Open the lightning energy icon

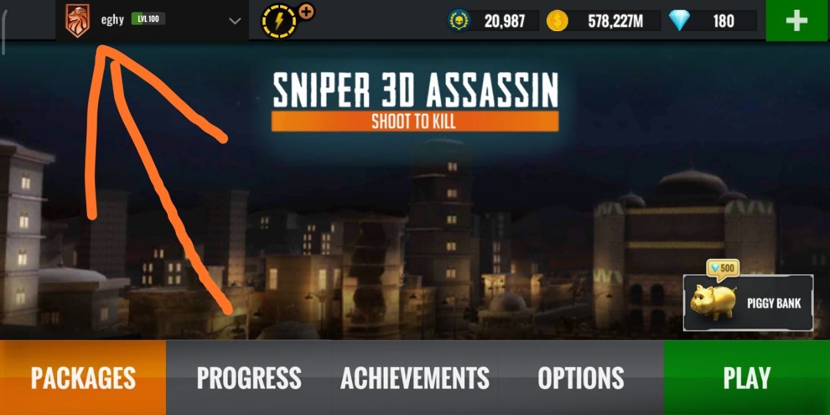pyautogui.click(x=279, y=22)
